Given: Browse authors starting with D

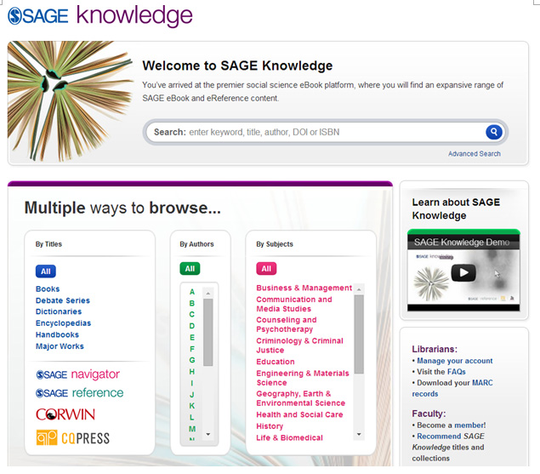Looking at the screenshot, I should 192,326.
